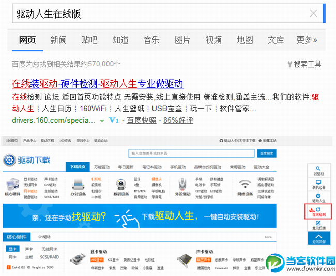The height and width of the screenshot is (276, 336).
Task: Go to 160首页 in the top nav
Action: [x=12, y=141]
